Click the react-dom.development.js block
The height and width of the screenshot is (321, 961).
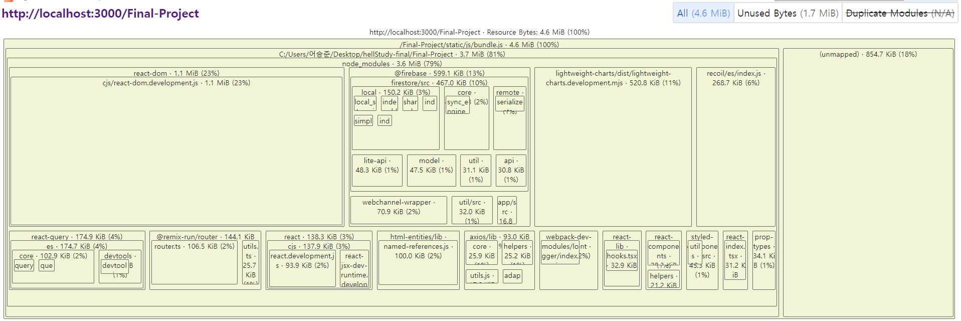pos(176,151)
